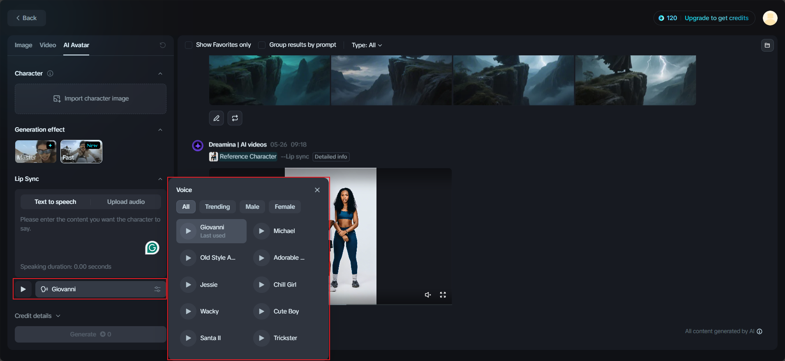
Task: Open the user profile avatar
Action: 770,18
